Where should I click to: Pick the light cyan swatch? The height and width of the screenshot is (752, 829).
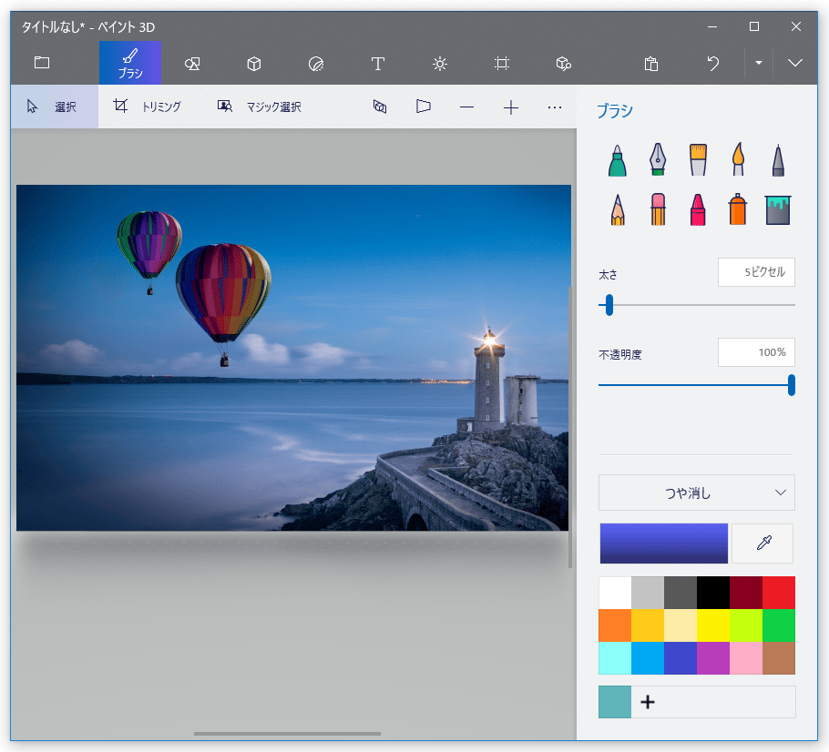click(x=615, y=658)
